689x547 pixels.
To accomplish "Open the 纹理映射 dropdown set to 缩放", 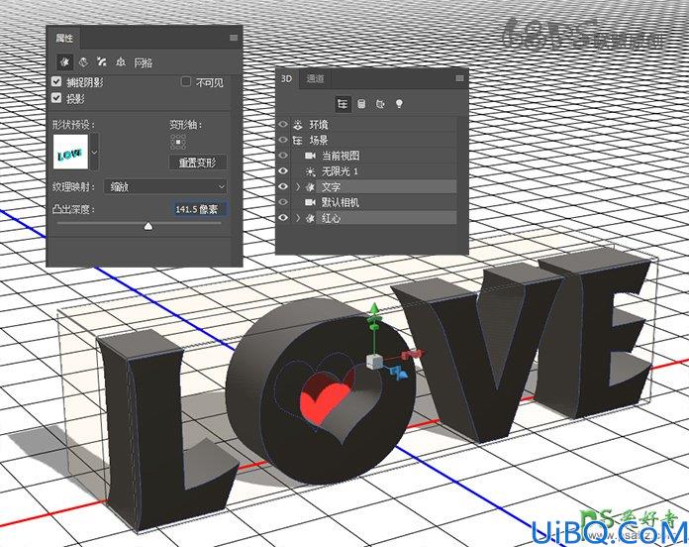I will [x=165, y=187].
